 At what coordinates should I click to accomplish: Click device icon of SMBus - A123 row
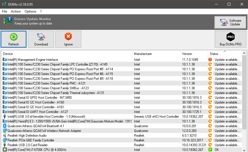point(5,88)
